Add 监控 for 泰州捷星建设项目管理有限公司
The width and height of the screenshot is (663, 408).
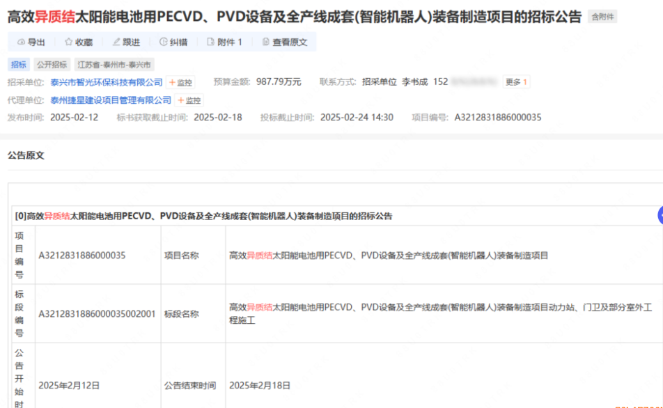tap(189, 100)
